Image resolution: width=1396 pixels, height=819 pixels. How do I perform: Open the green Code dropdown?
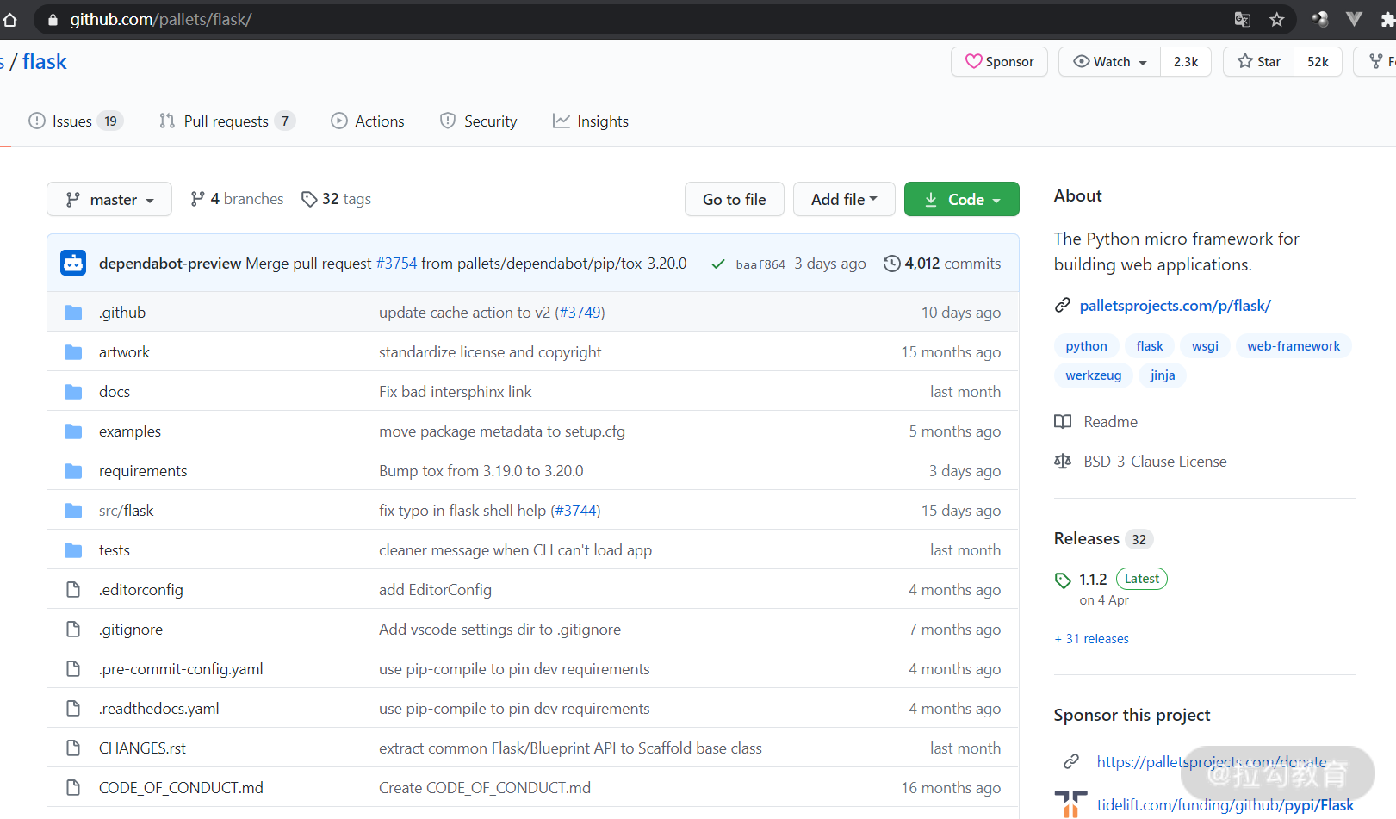pyautogui.click(x=961, y=199)
